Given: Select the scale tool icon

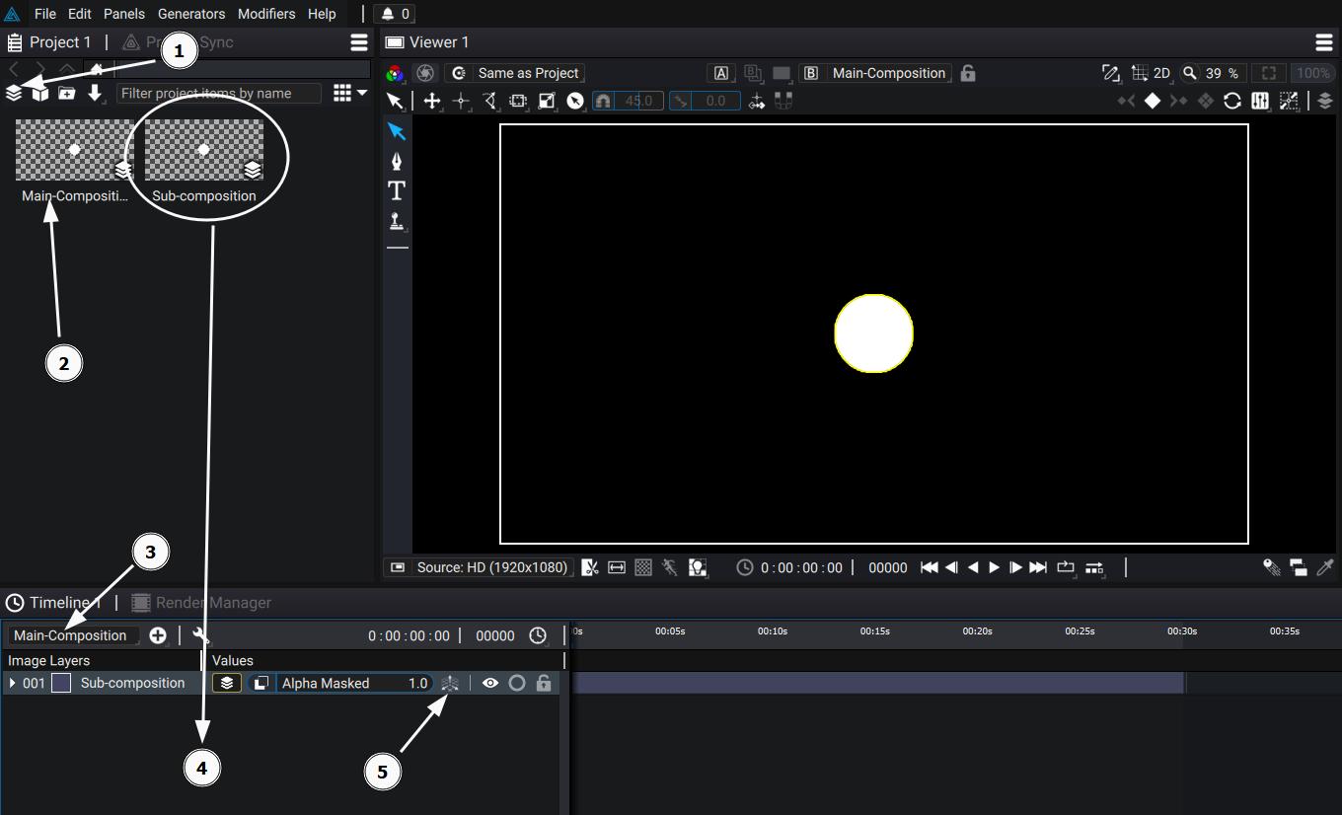Looking at the screenshot, I should coord(547,101).
